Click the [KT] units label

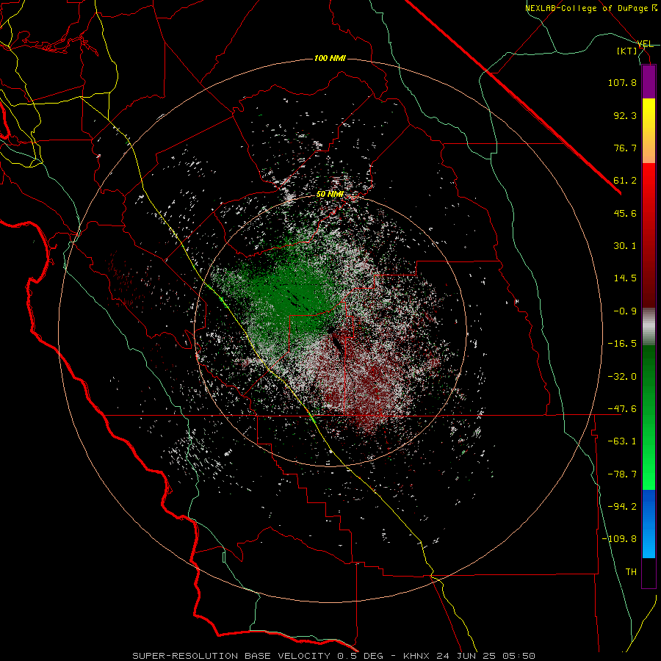(x=627, y=51)
